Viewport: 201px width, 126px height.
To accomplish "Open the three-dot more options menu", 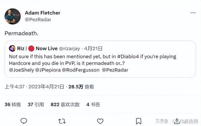I will pyautogui.click(x=193, y=13).
